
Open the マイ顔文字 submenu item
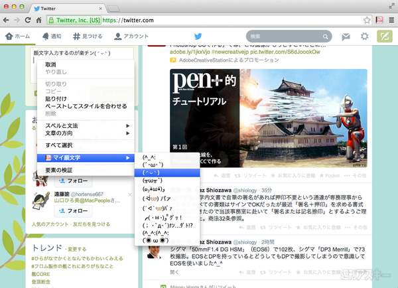tap(86, 158)
